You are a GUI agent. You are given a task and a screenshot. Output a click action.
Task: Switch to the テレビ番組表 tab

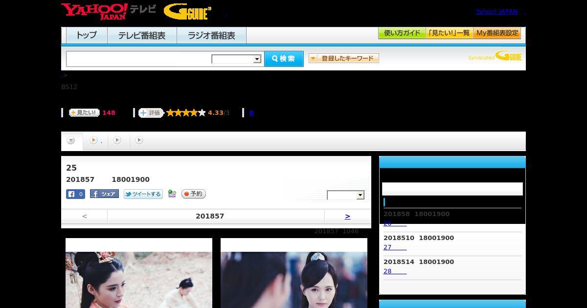click(142, 36)
